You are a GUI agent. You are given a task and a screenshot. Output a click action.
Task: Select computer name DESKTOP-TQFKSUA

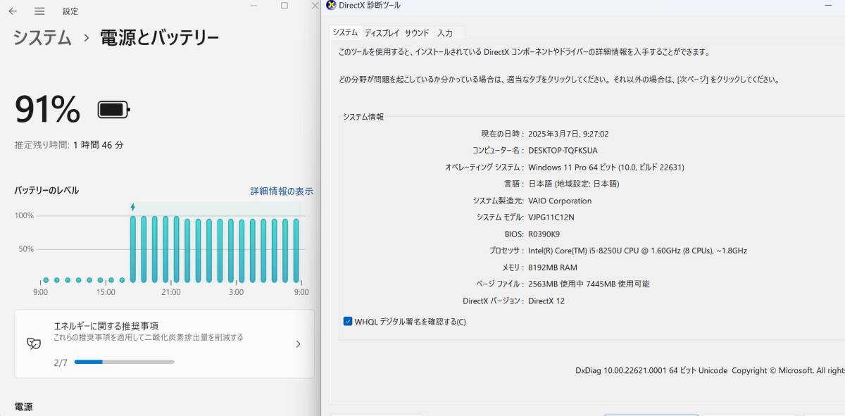point(563,150)
